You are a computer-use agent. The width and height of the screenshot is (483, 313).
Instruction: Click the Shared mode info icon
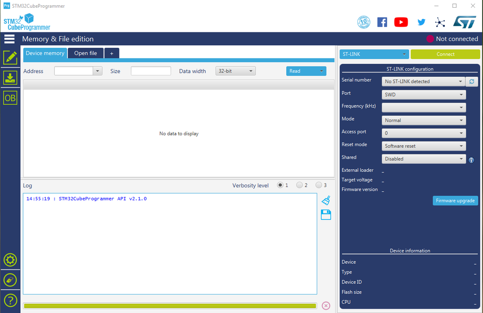(471, 160)
